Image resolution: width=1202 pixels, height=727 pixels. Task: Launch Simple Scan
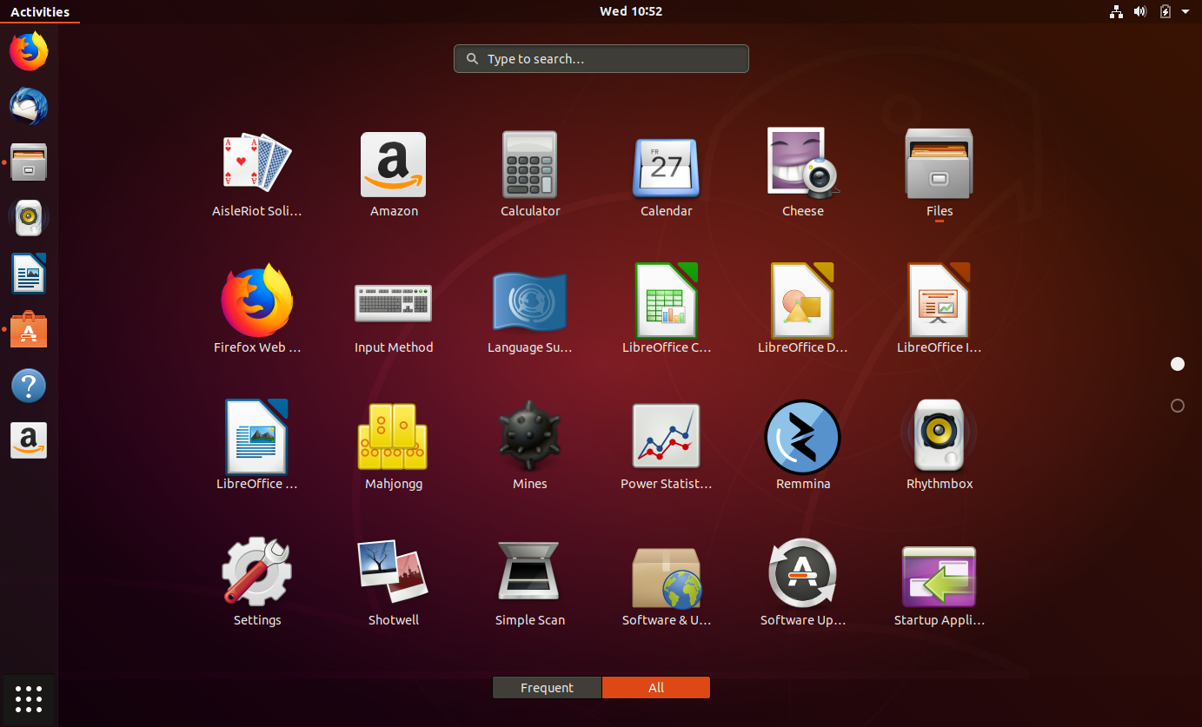[x=530, y=572]
